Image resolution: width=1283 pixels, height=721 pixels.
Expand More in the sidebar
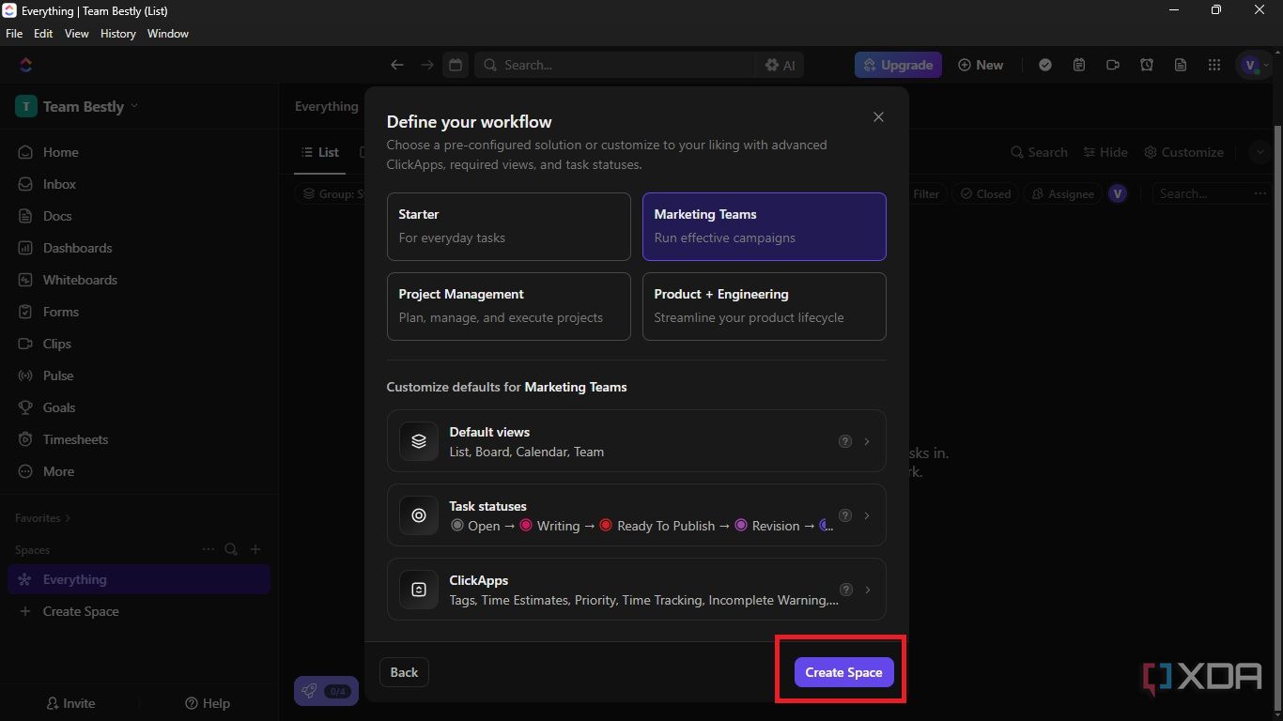(141, 471)
